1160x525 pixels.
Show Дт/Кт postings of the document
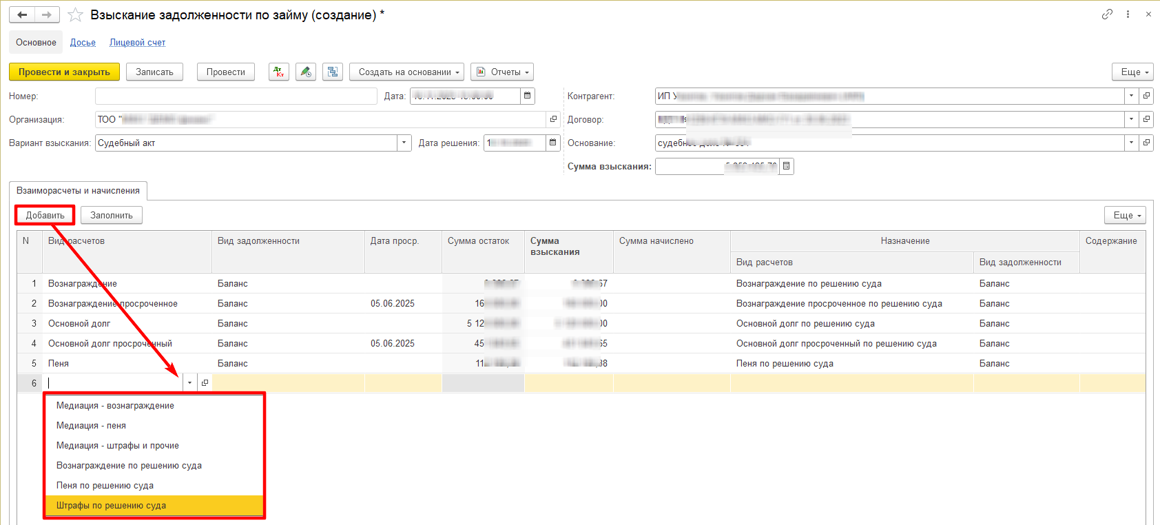(279, 72)
